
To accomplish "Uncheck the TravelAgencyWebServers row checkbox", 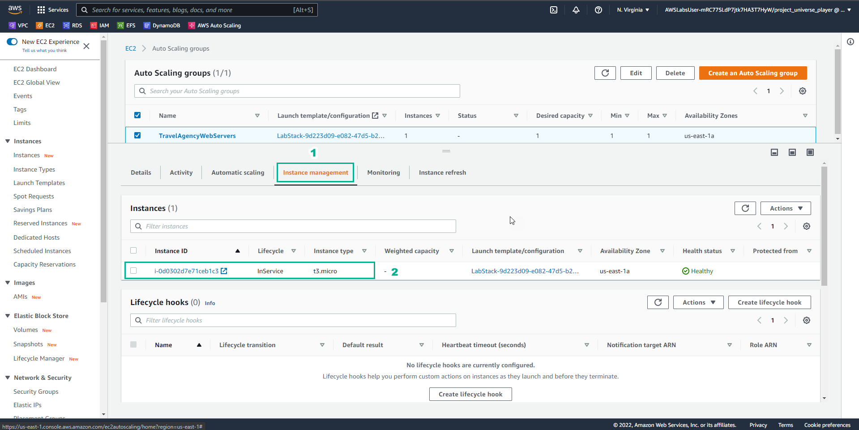I will pos(137,135).
